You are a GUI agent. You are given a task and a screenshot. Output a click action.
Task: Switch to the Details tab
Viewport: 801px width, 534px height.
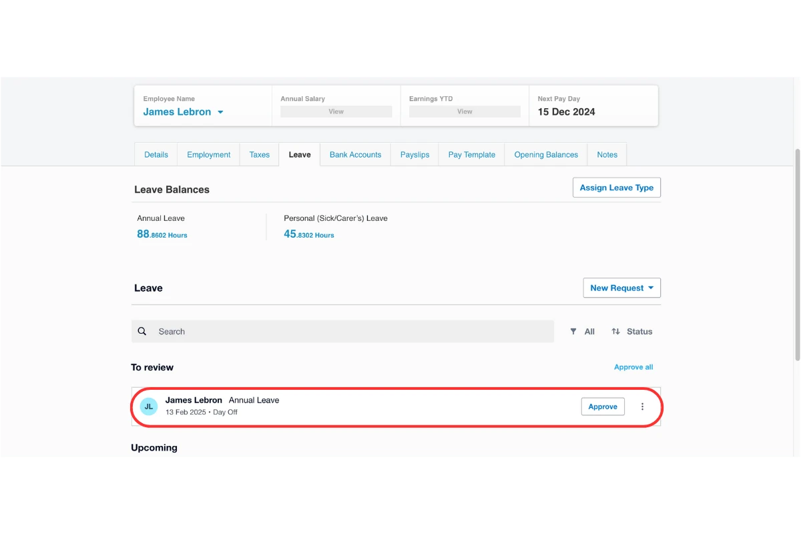click(x=156, y=154)
